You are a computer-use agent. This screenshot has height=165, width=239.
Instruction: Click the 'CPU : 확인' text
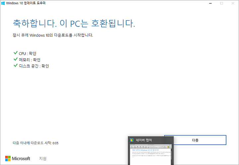[x=28, y=54]
